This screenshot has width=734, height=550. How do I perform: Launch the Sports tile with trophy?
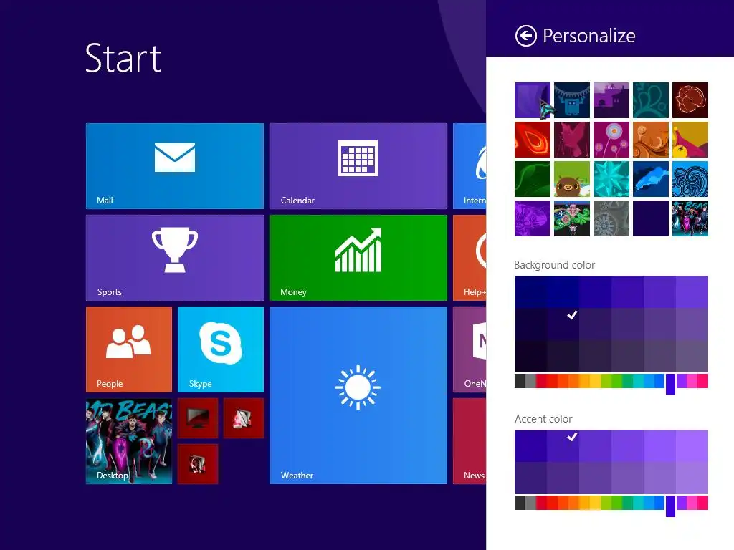tap(175, 258)
